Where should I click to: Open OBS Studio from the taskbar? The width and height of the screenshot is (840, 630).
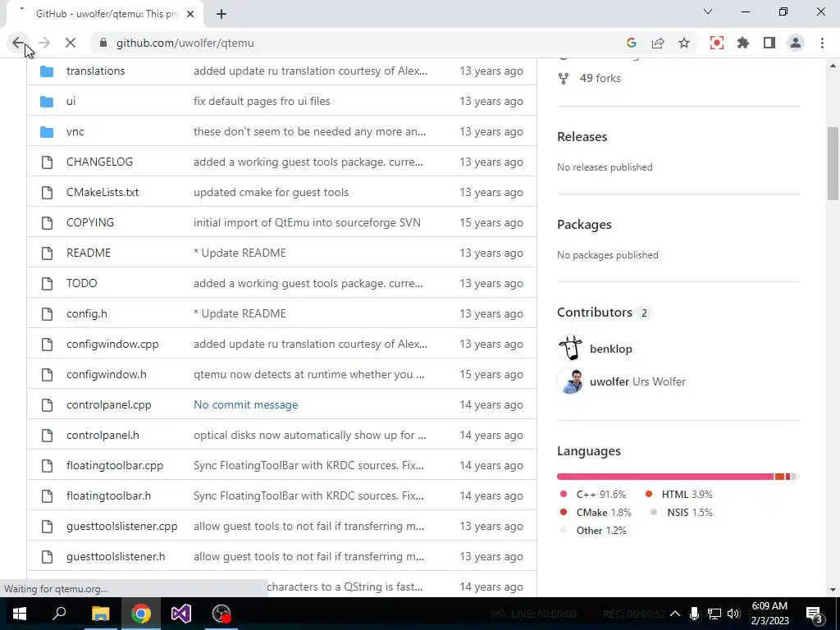(221, 614)
